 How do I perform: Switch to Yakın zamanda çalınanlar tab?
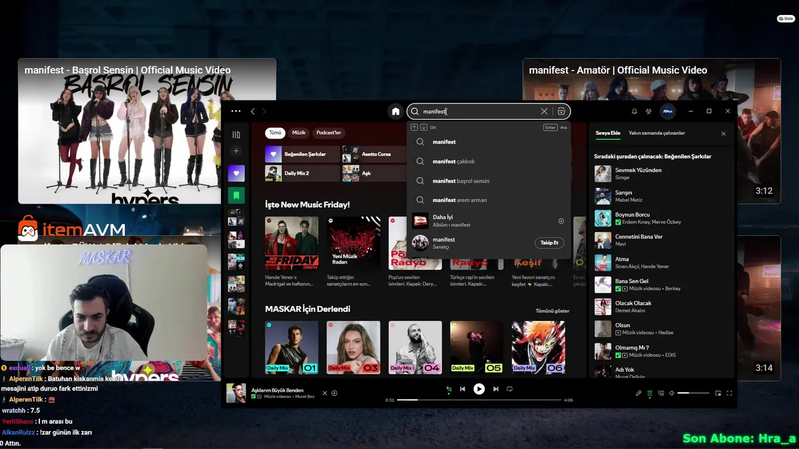[x=657, y=133]
